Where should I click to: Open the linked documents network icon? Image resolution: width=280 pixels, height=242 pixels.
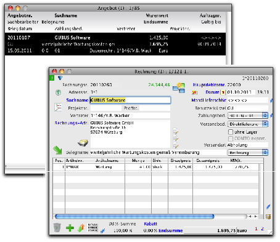(x=179, y=88)
